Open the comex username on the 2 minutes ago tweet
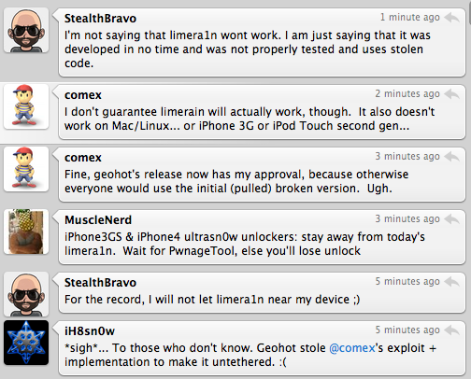Screen dimensions: 471x379 pyautogui.click(x=83, y=95)
